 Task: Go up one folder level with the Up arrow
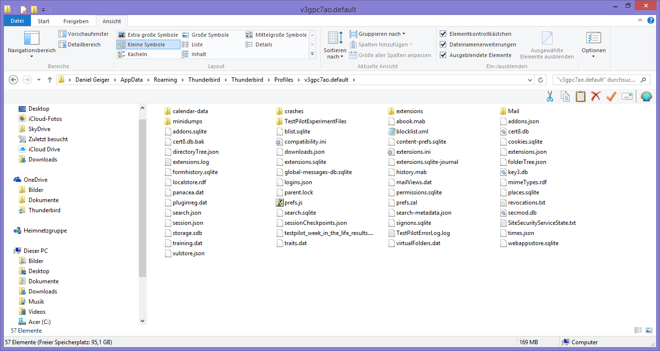coord(49,80)
